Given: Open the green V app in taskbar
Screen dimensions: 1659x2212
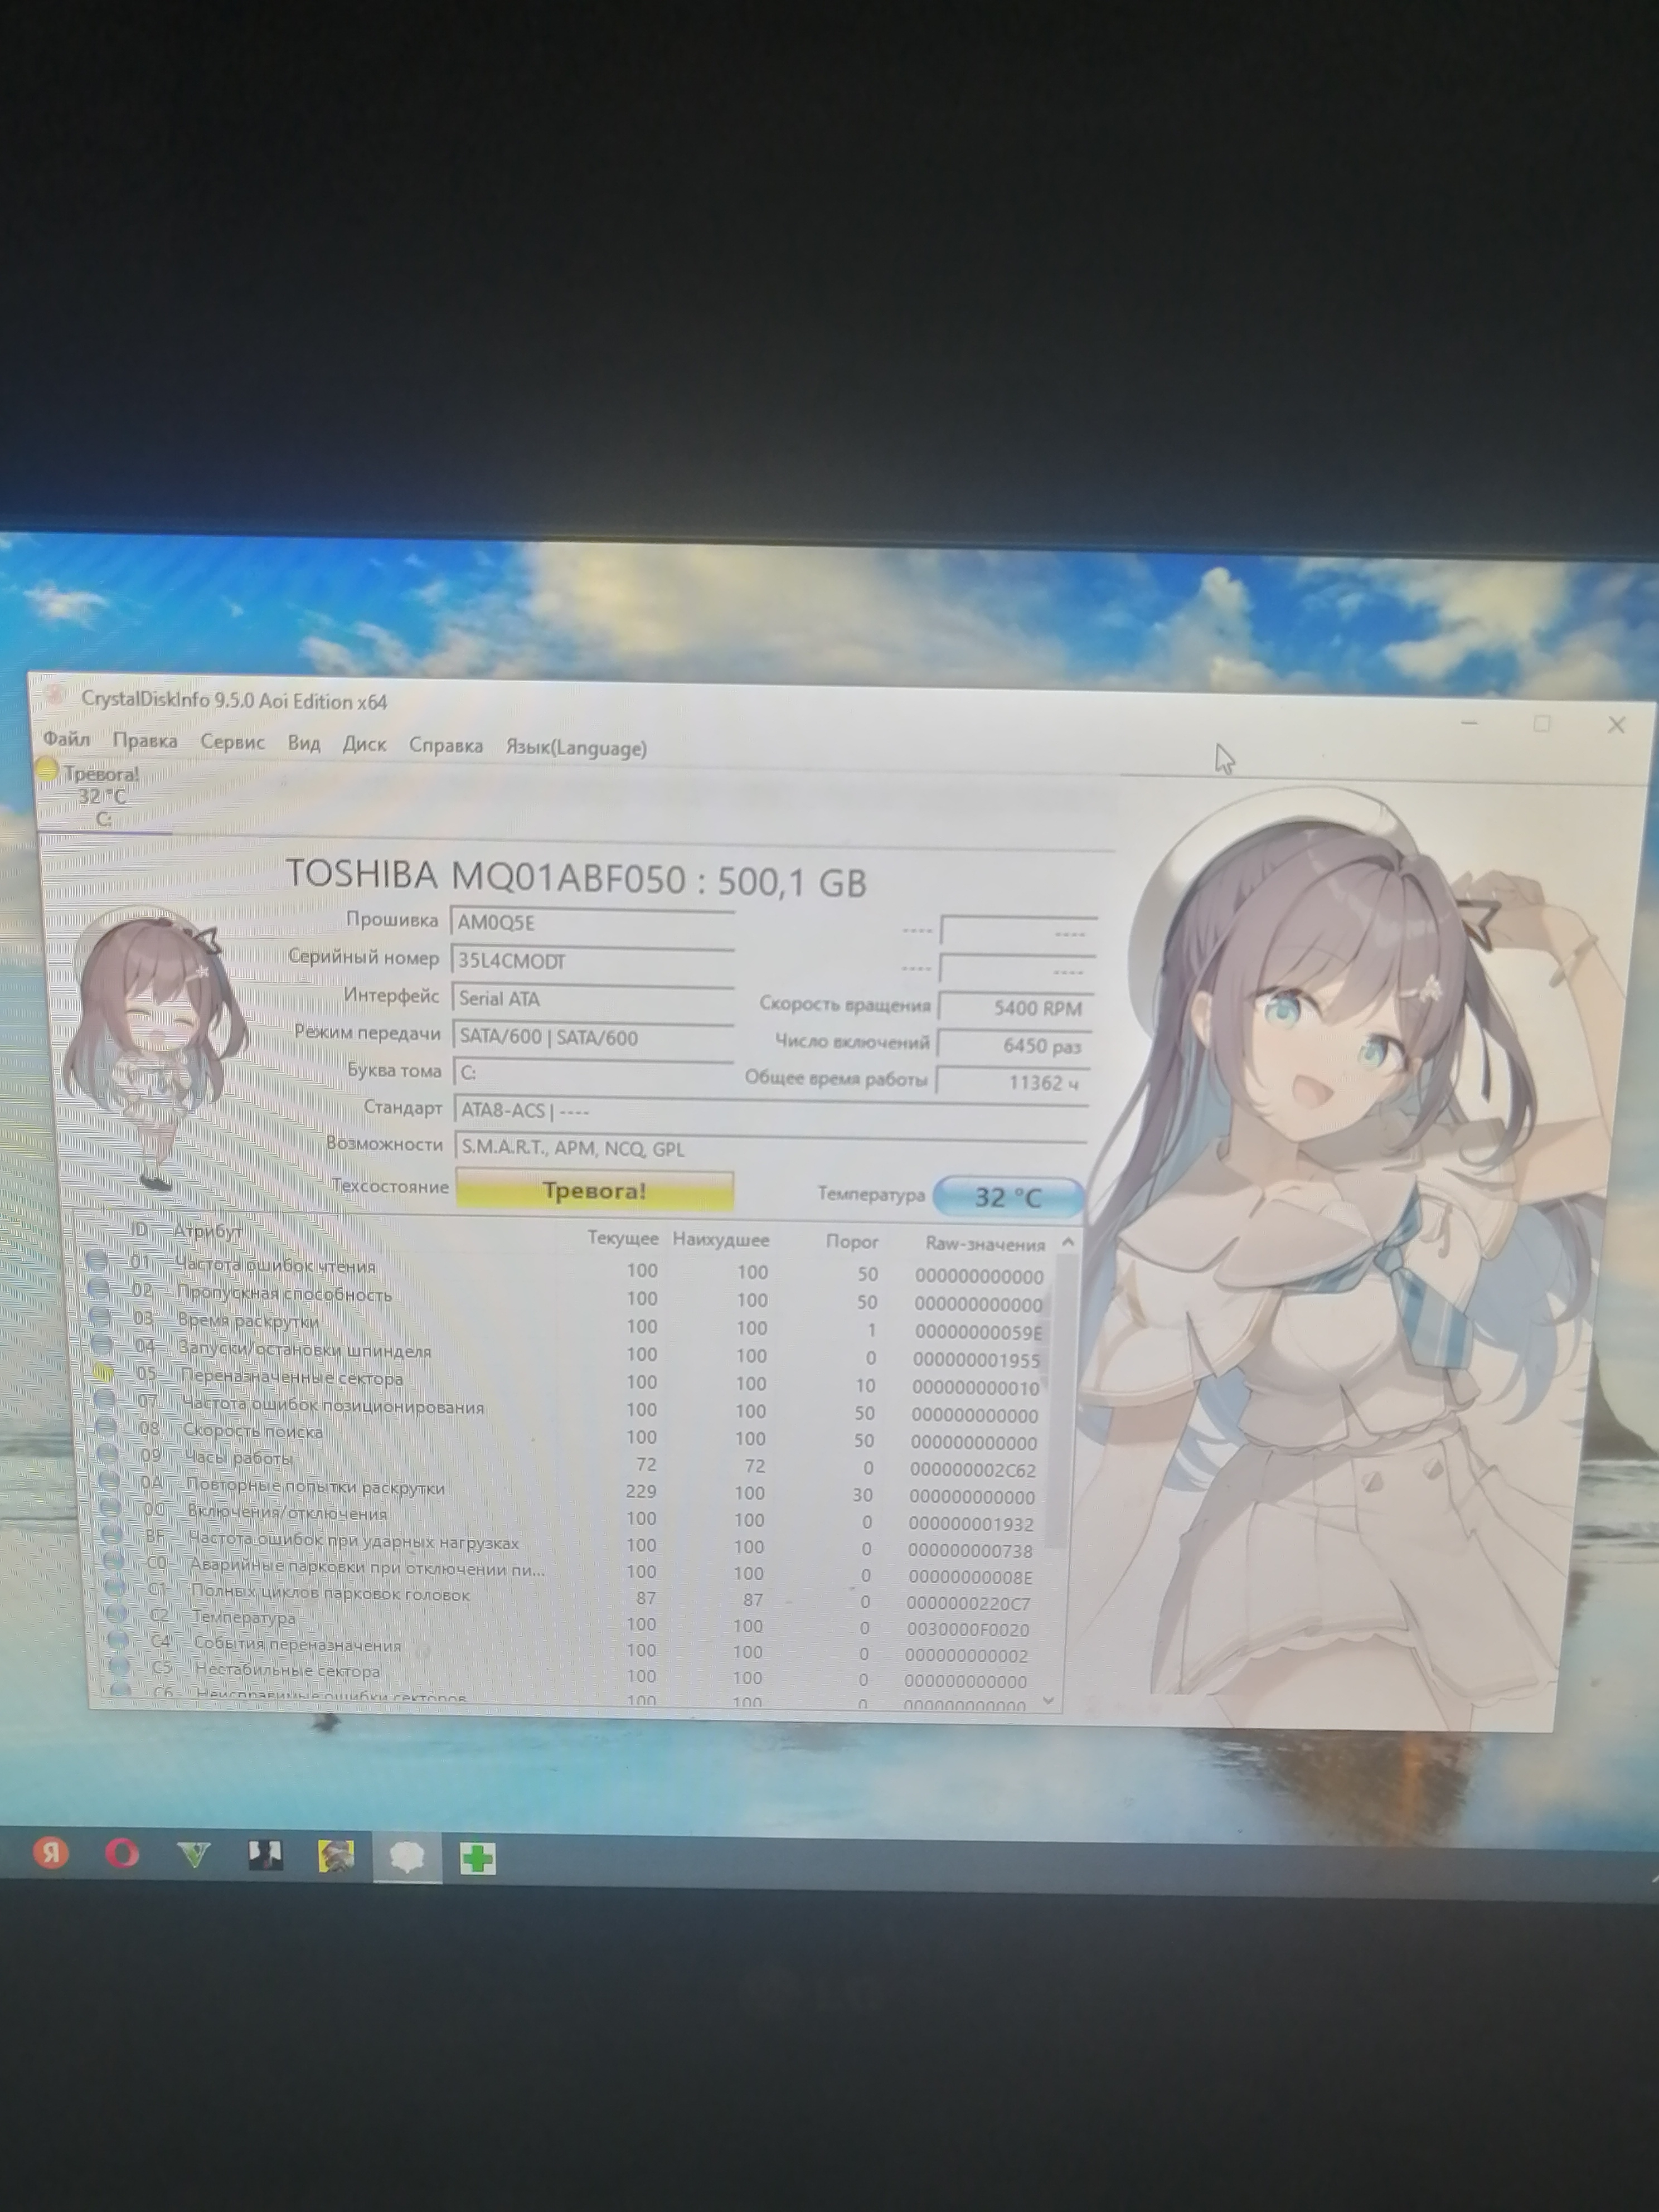Looking at the screenshot, I should click(x=194, y=1856).
